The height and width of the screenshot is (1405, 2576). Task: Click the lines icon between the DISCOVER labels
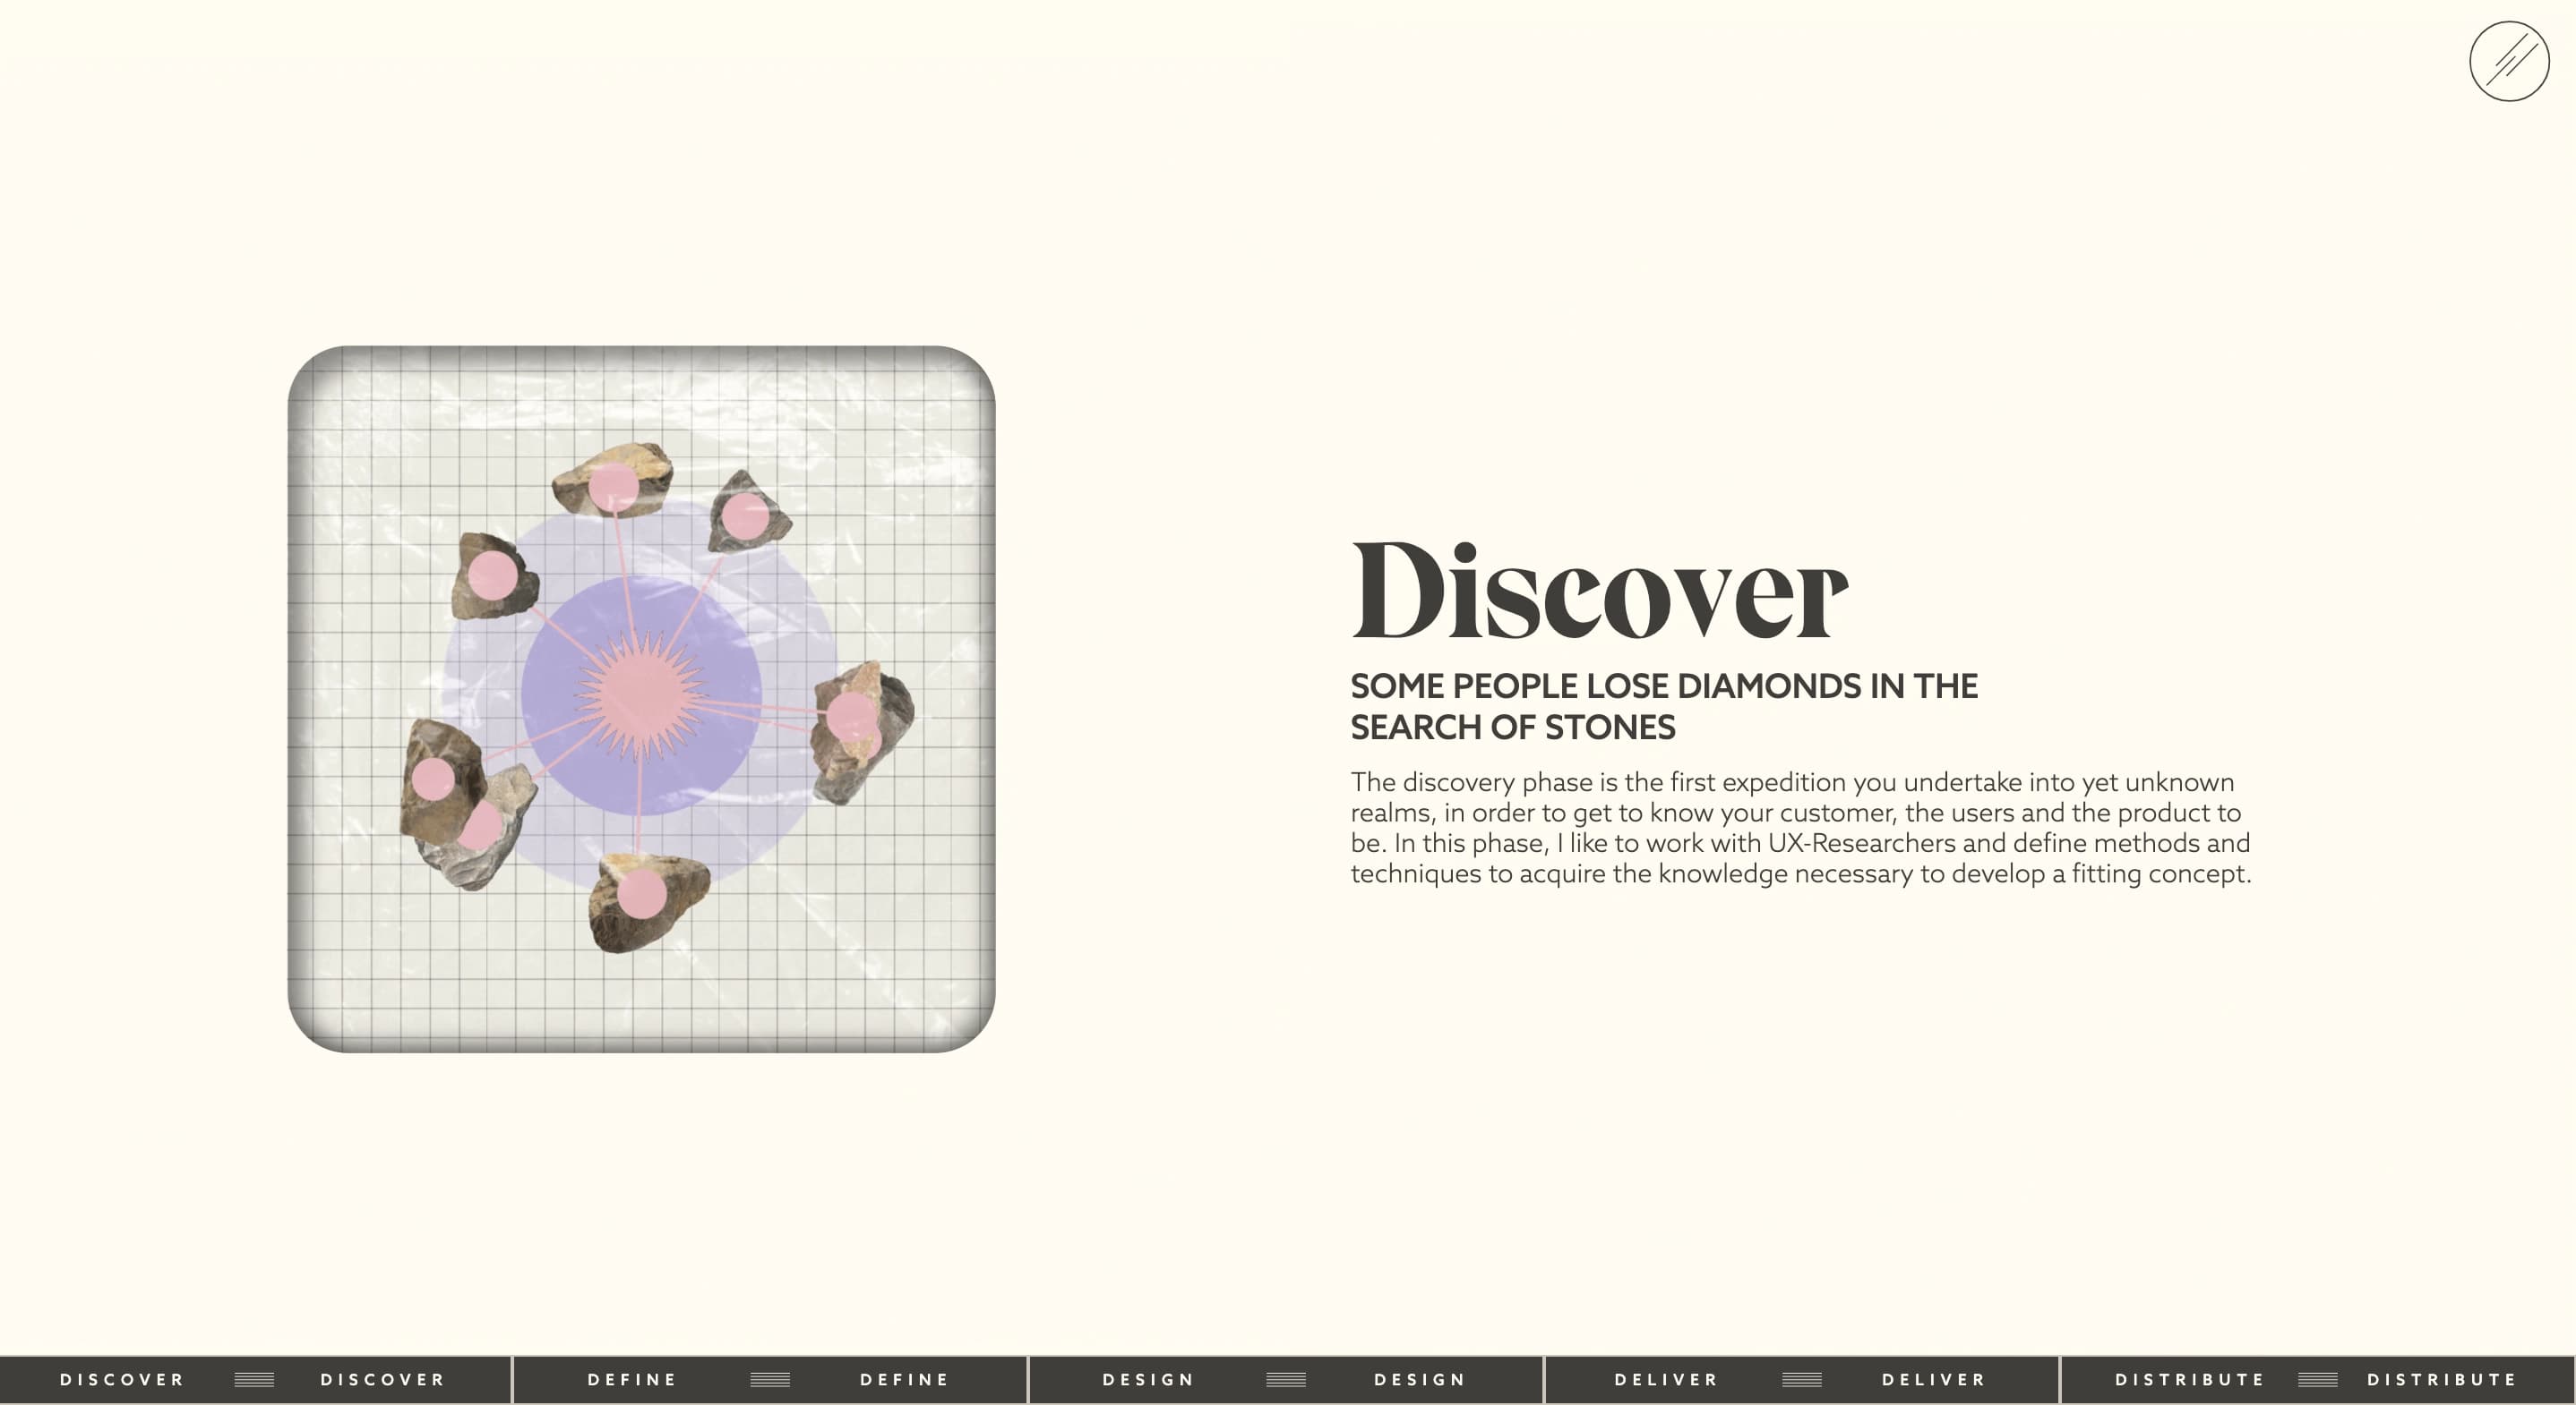click(255, 1379)
